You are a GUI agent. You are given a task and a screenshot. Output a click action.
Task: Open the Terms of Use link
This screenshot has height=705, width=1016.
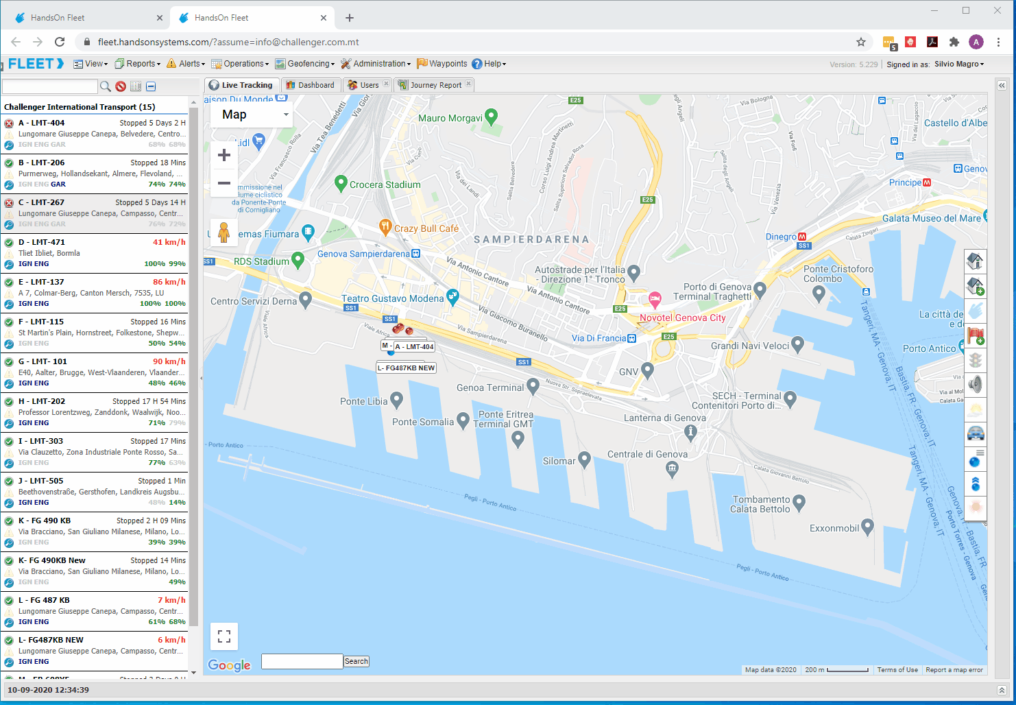(x=897, y=670)
